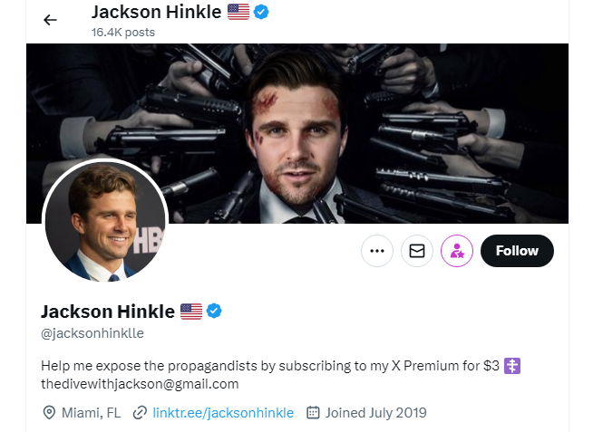Go back using the left arrow
593x432 pixels.
click(x=50, y=20)
